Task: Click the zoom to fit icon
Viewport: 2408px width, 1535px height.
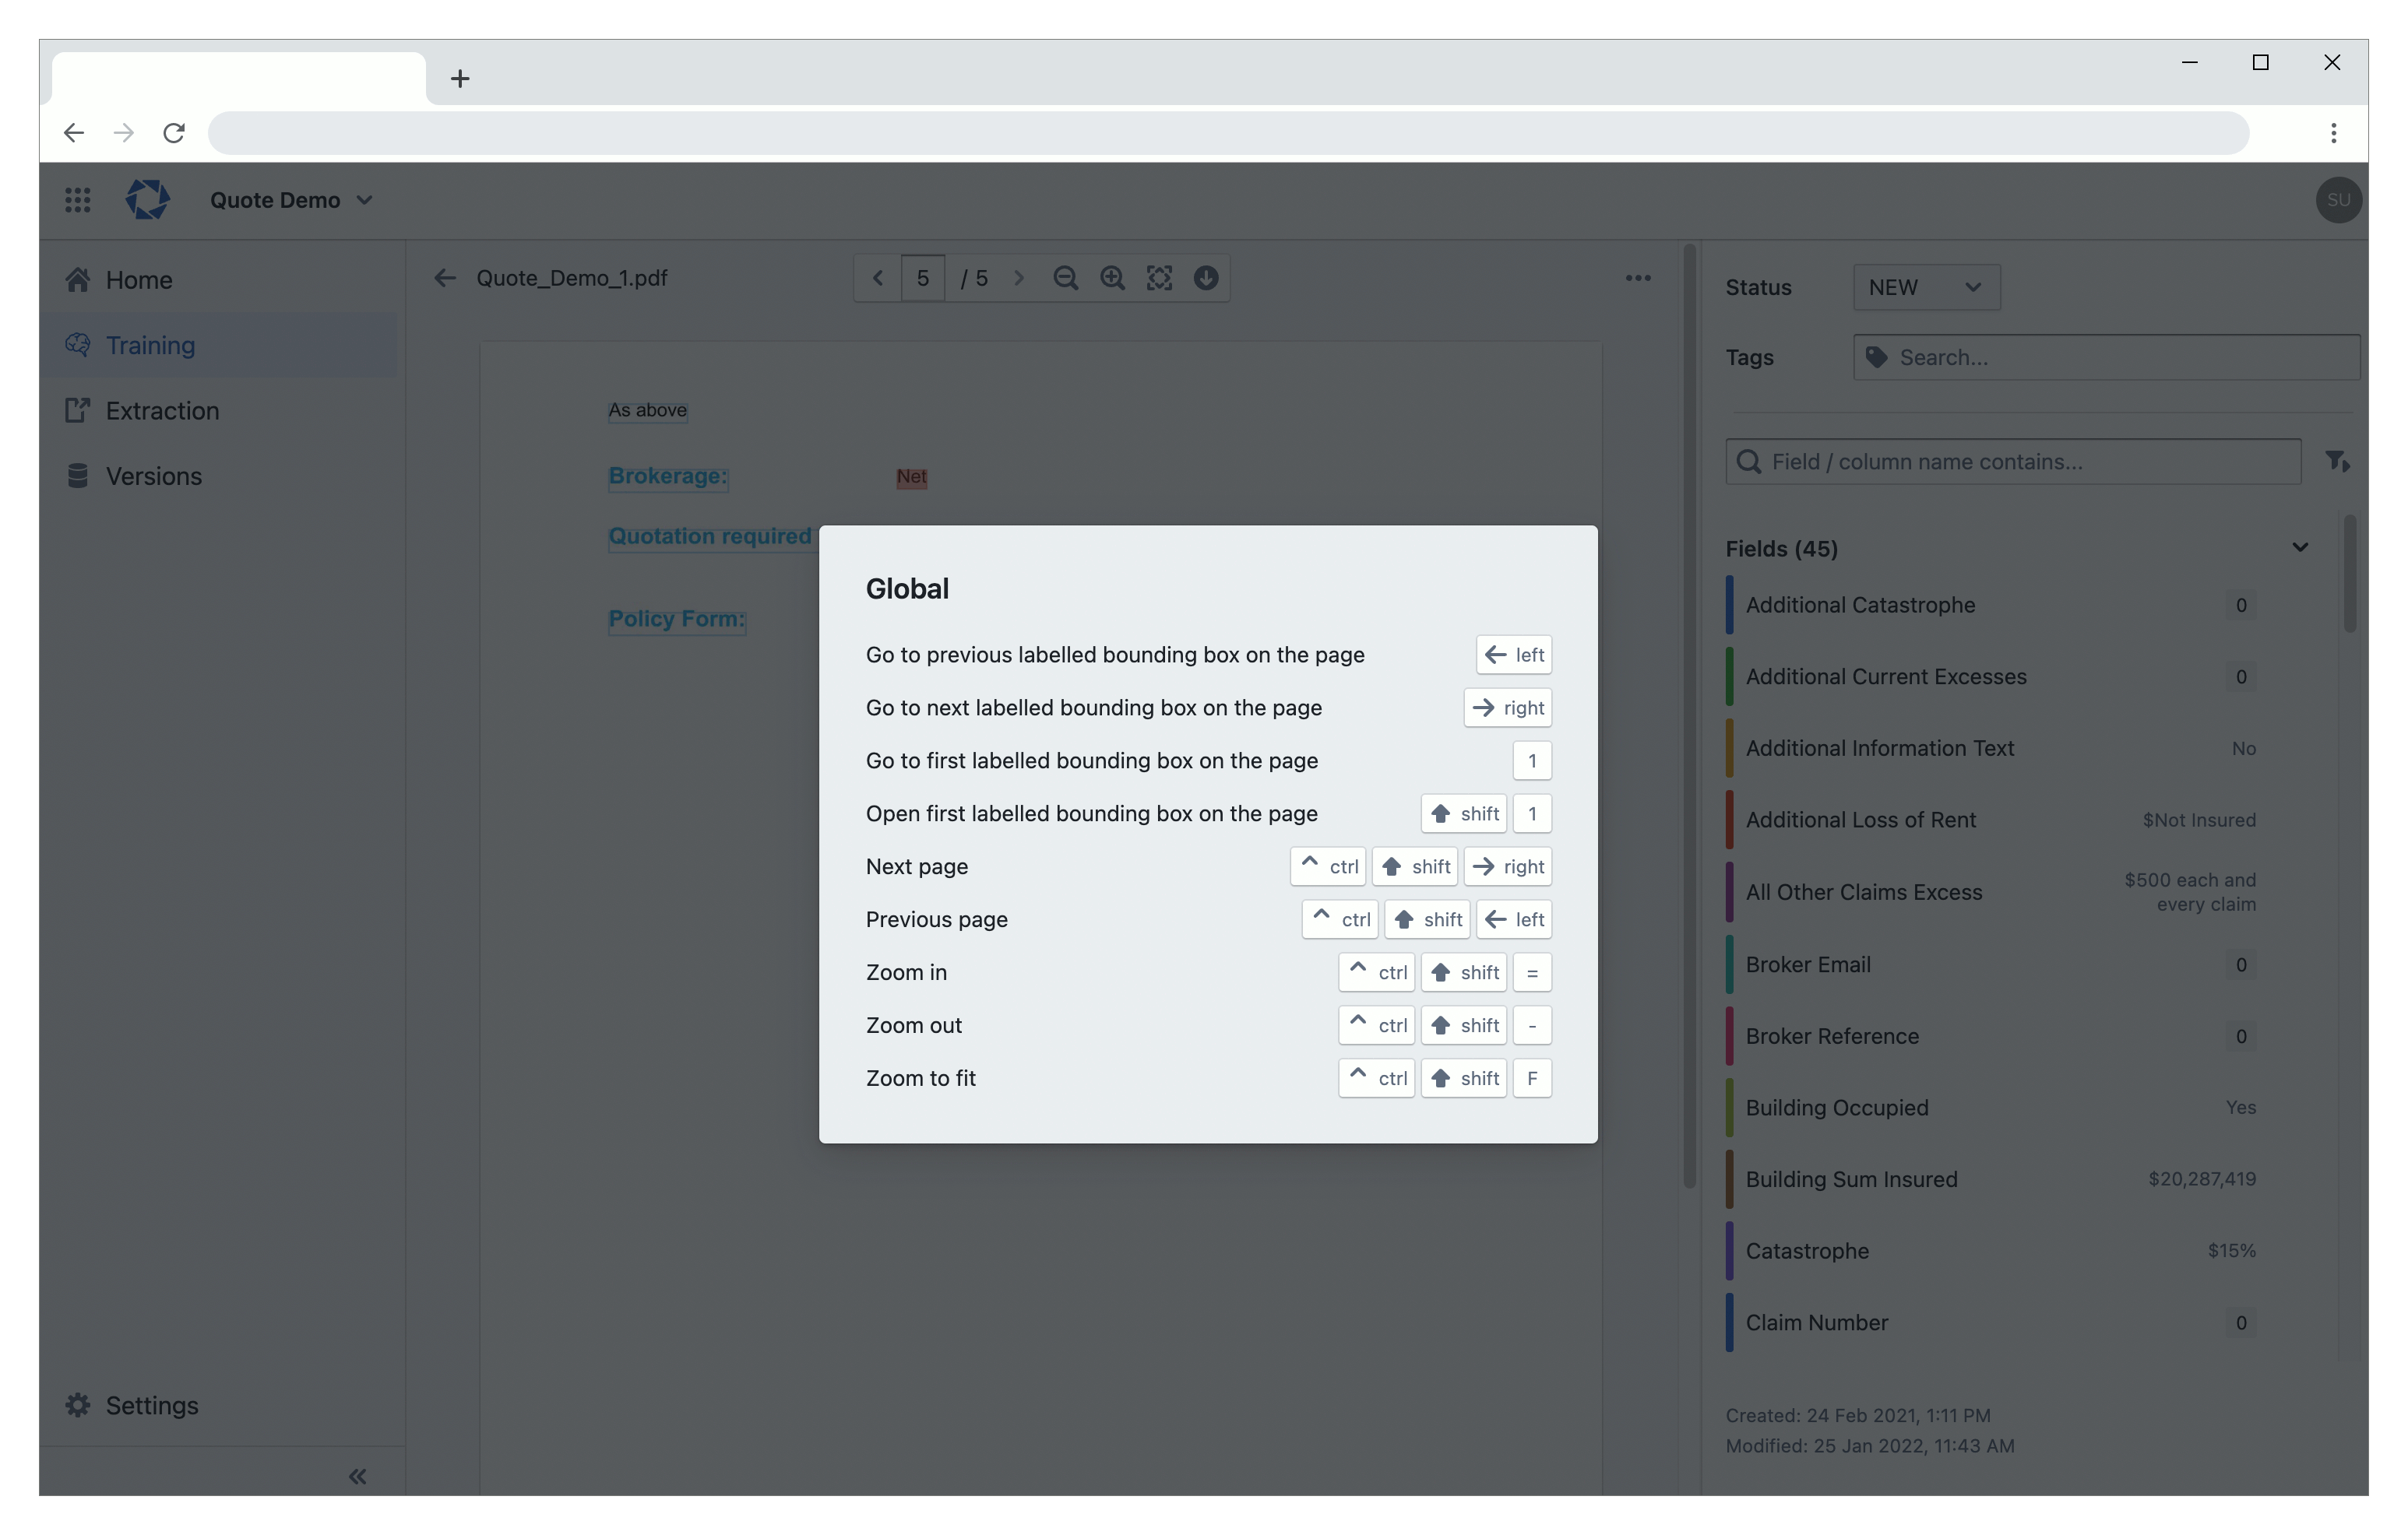Action: point(1159,278)
